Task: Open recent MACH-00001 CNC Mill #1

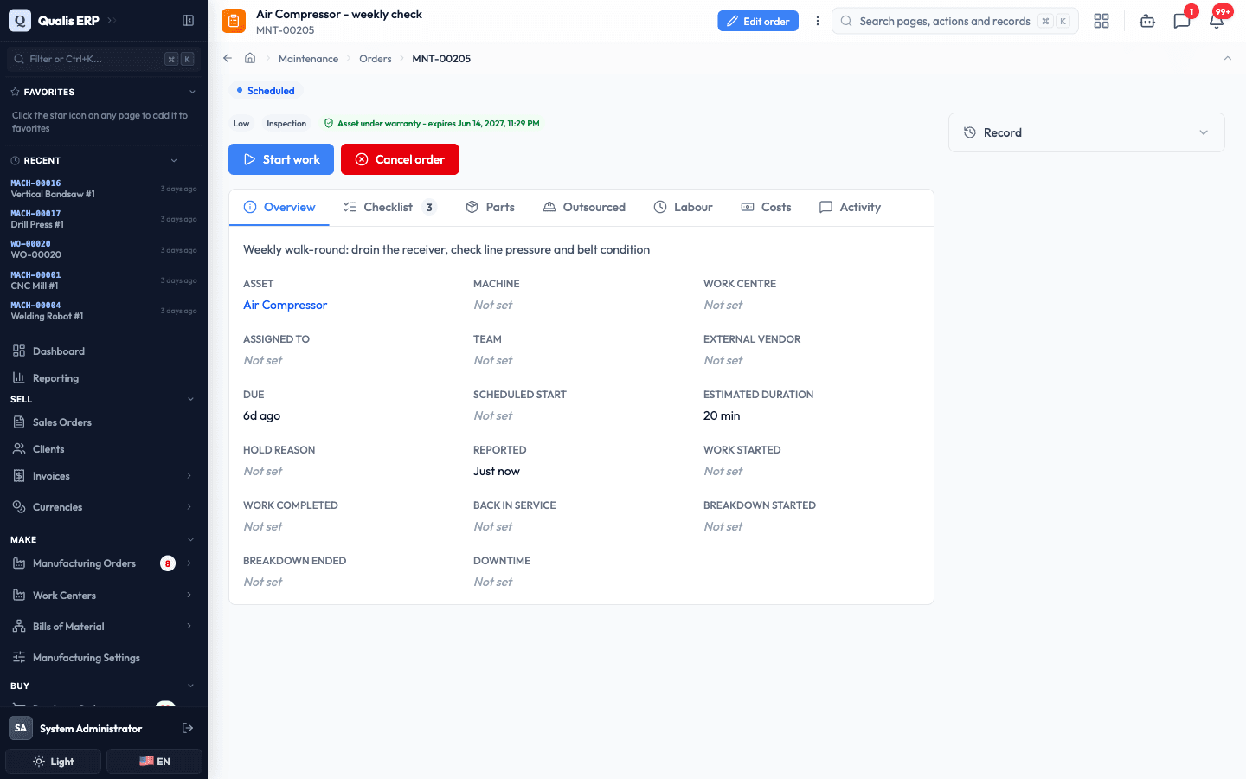Action: pos(104,280)
